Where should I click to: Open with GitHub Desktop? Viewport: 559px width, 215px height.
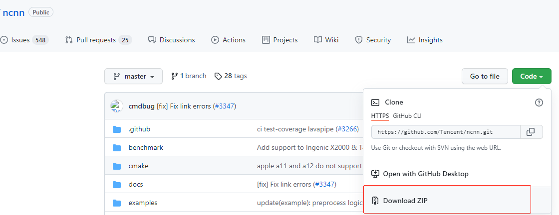point(425,174)
